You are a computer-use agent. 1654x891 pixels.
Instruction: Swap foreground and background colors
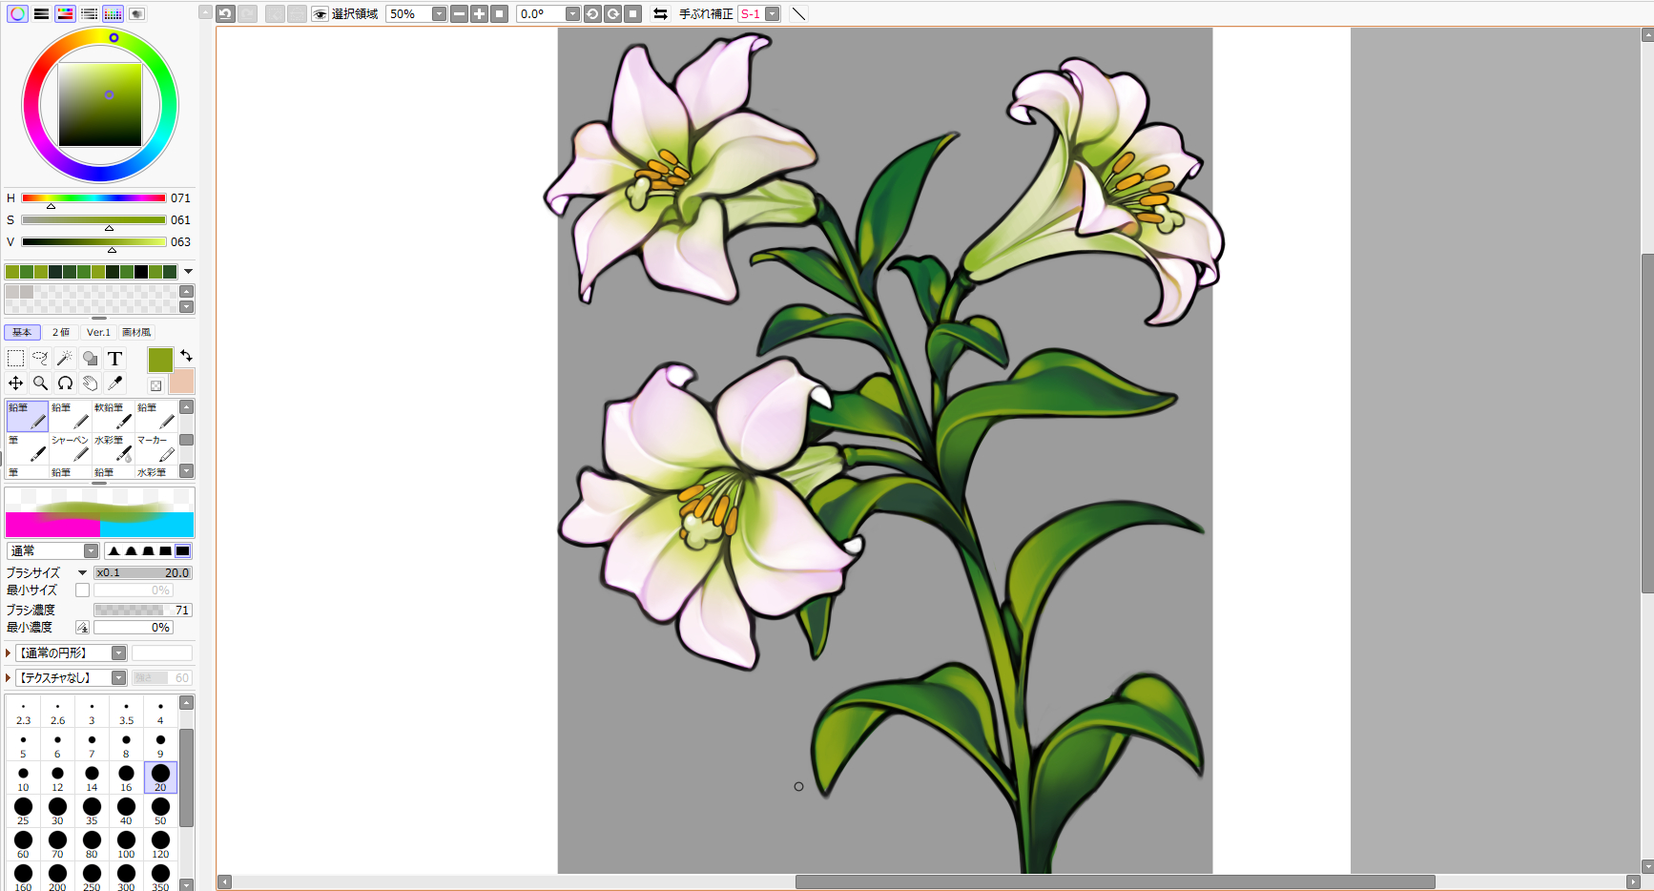click(x=187, y=356)
